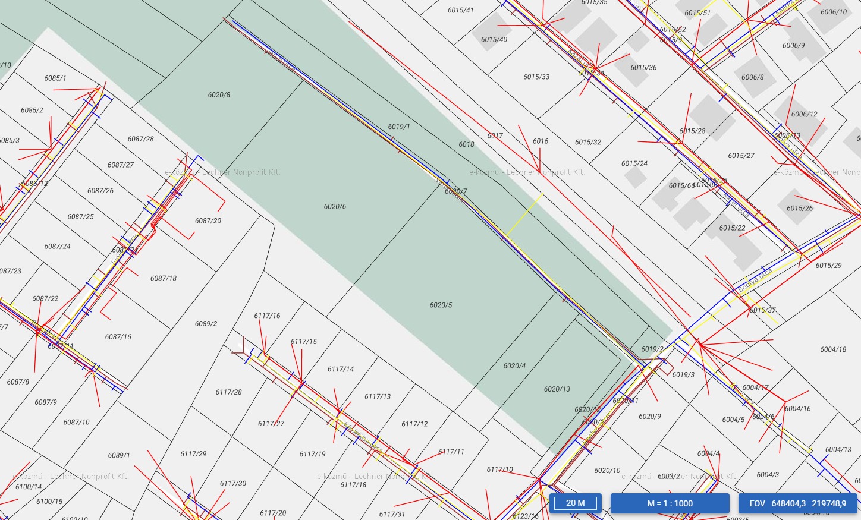The image size is (861, 520).
Task: Click parcel 6019/1 label
Action: coord(399,127)
